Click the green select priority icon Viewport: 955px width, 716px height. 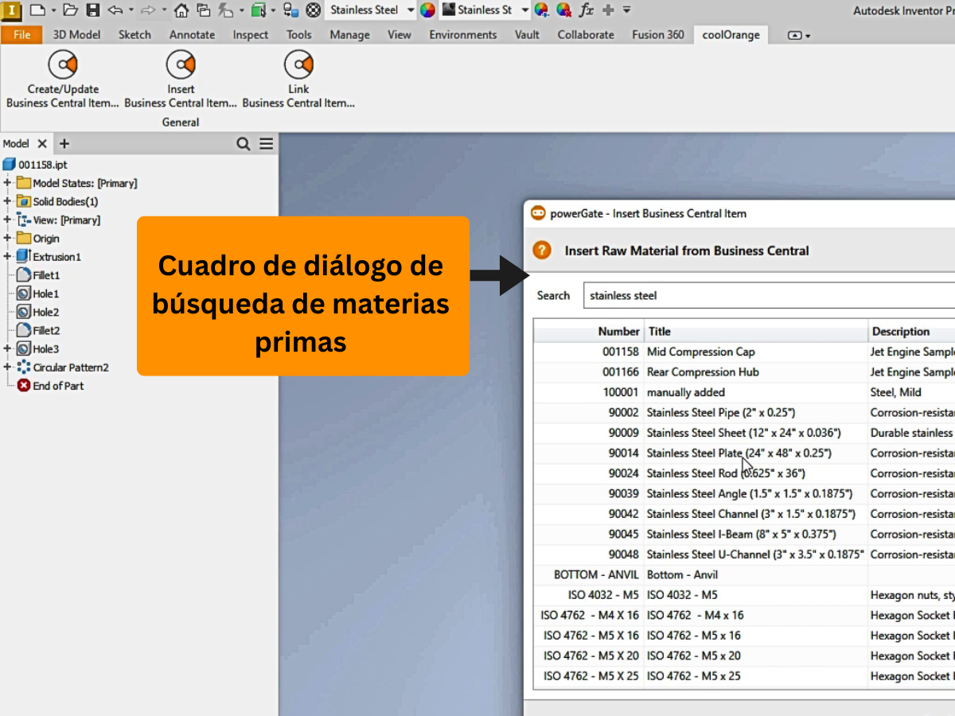pyautogui.click(x=258, y=10)
